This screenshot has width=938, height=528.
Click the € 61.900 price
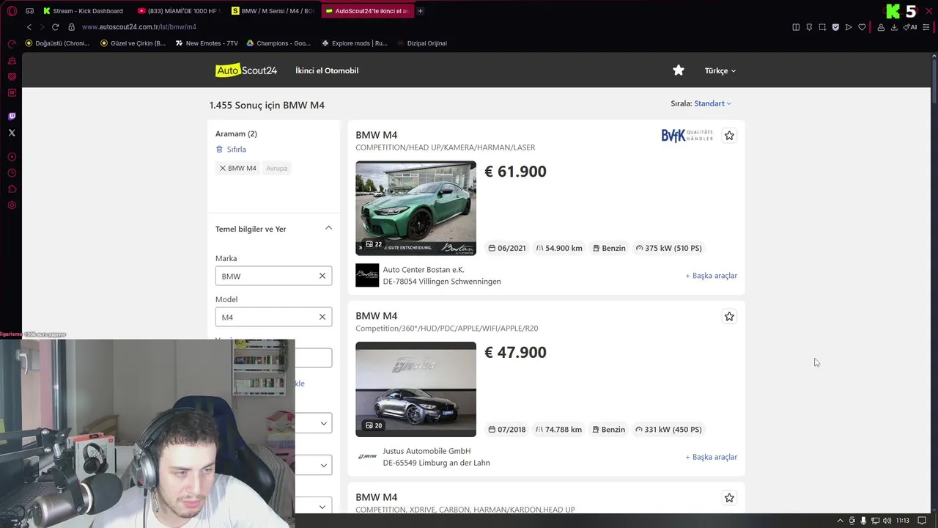[515, 172]
